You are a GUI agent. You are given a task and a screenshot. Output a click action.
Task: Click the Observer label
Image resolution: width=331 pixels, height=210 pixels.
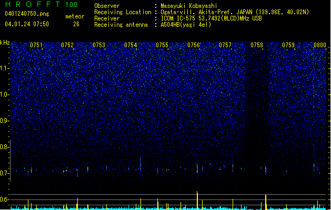pyautogui.click(x=107, y=6)
